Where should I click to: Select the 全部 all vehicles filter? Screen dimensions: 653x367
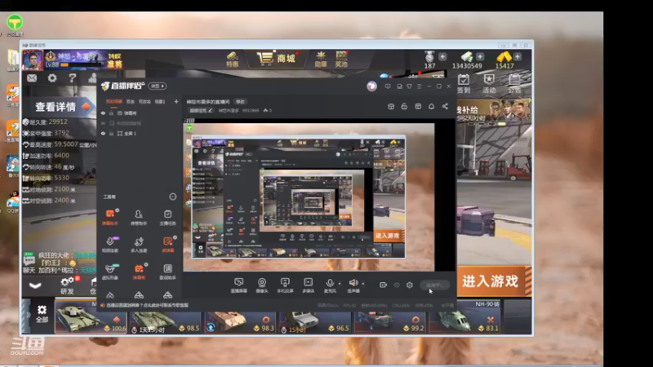point(42,314)
